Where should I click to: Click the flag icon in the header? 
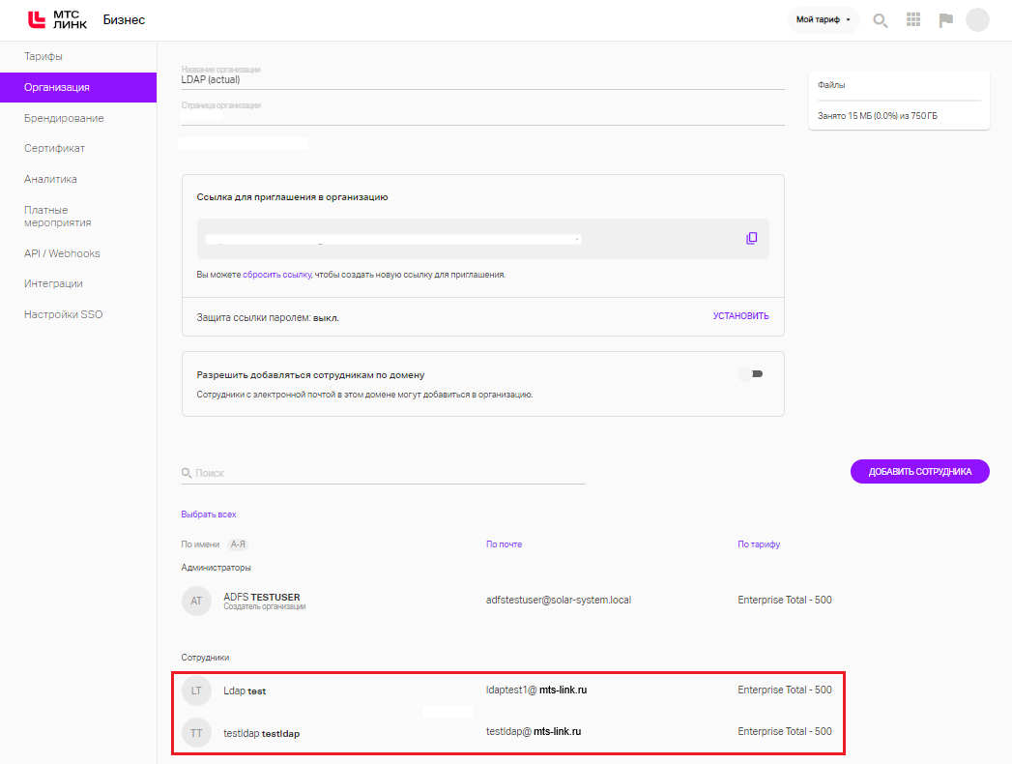(x=945, y=20)
